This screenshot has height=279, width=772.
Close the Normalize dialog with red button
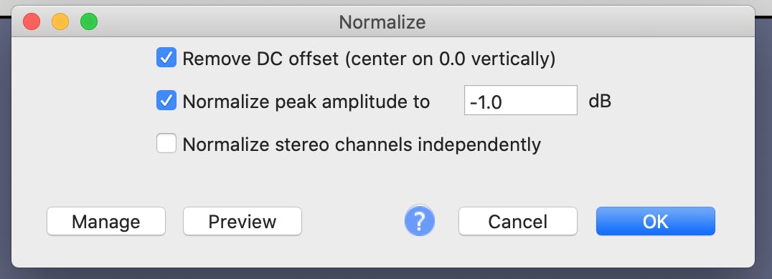(32, 21)
